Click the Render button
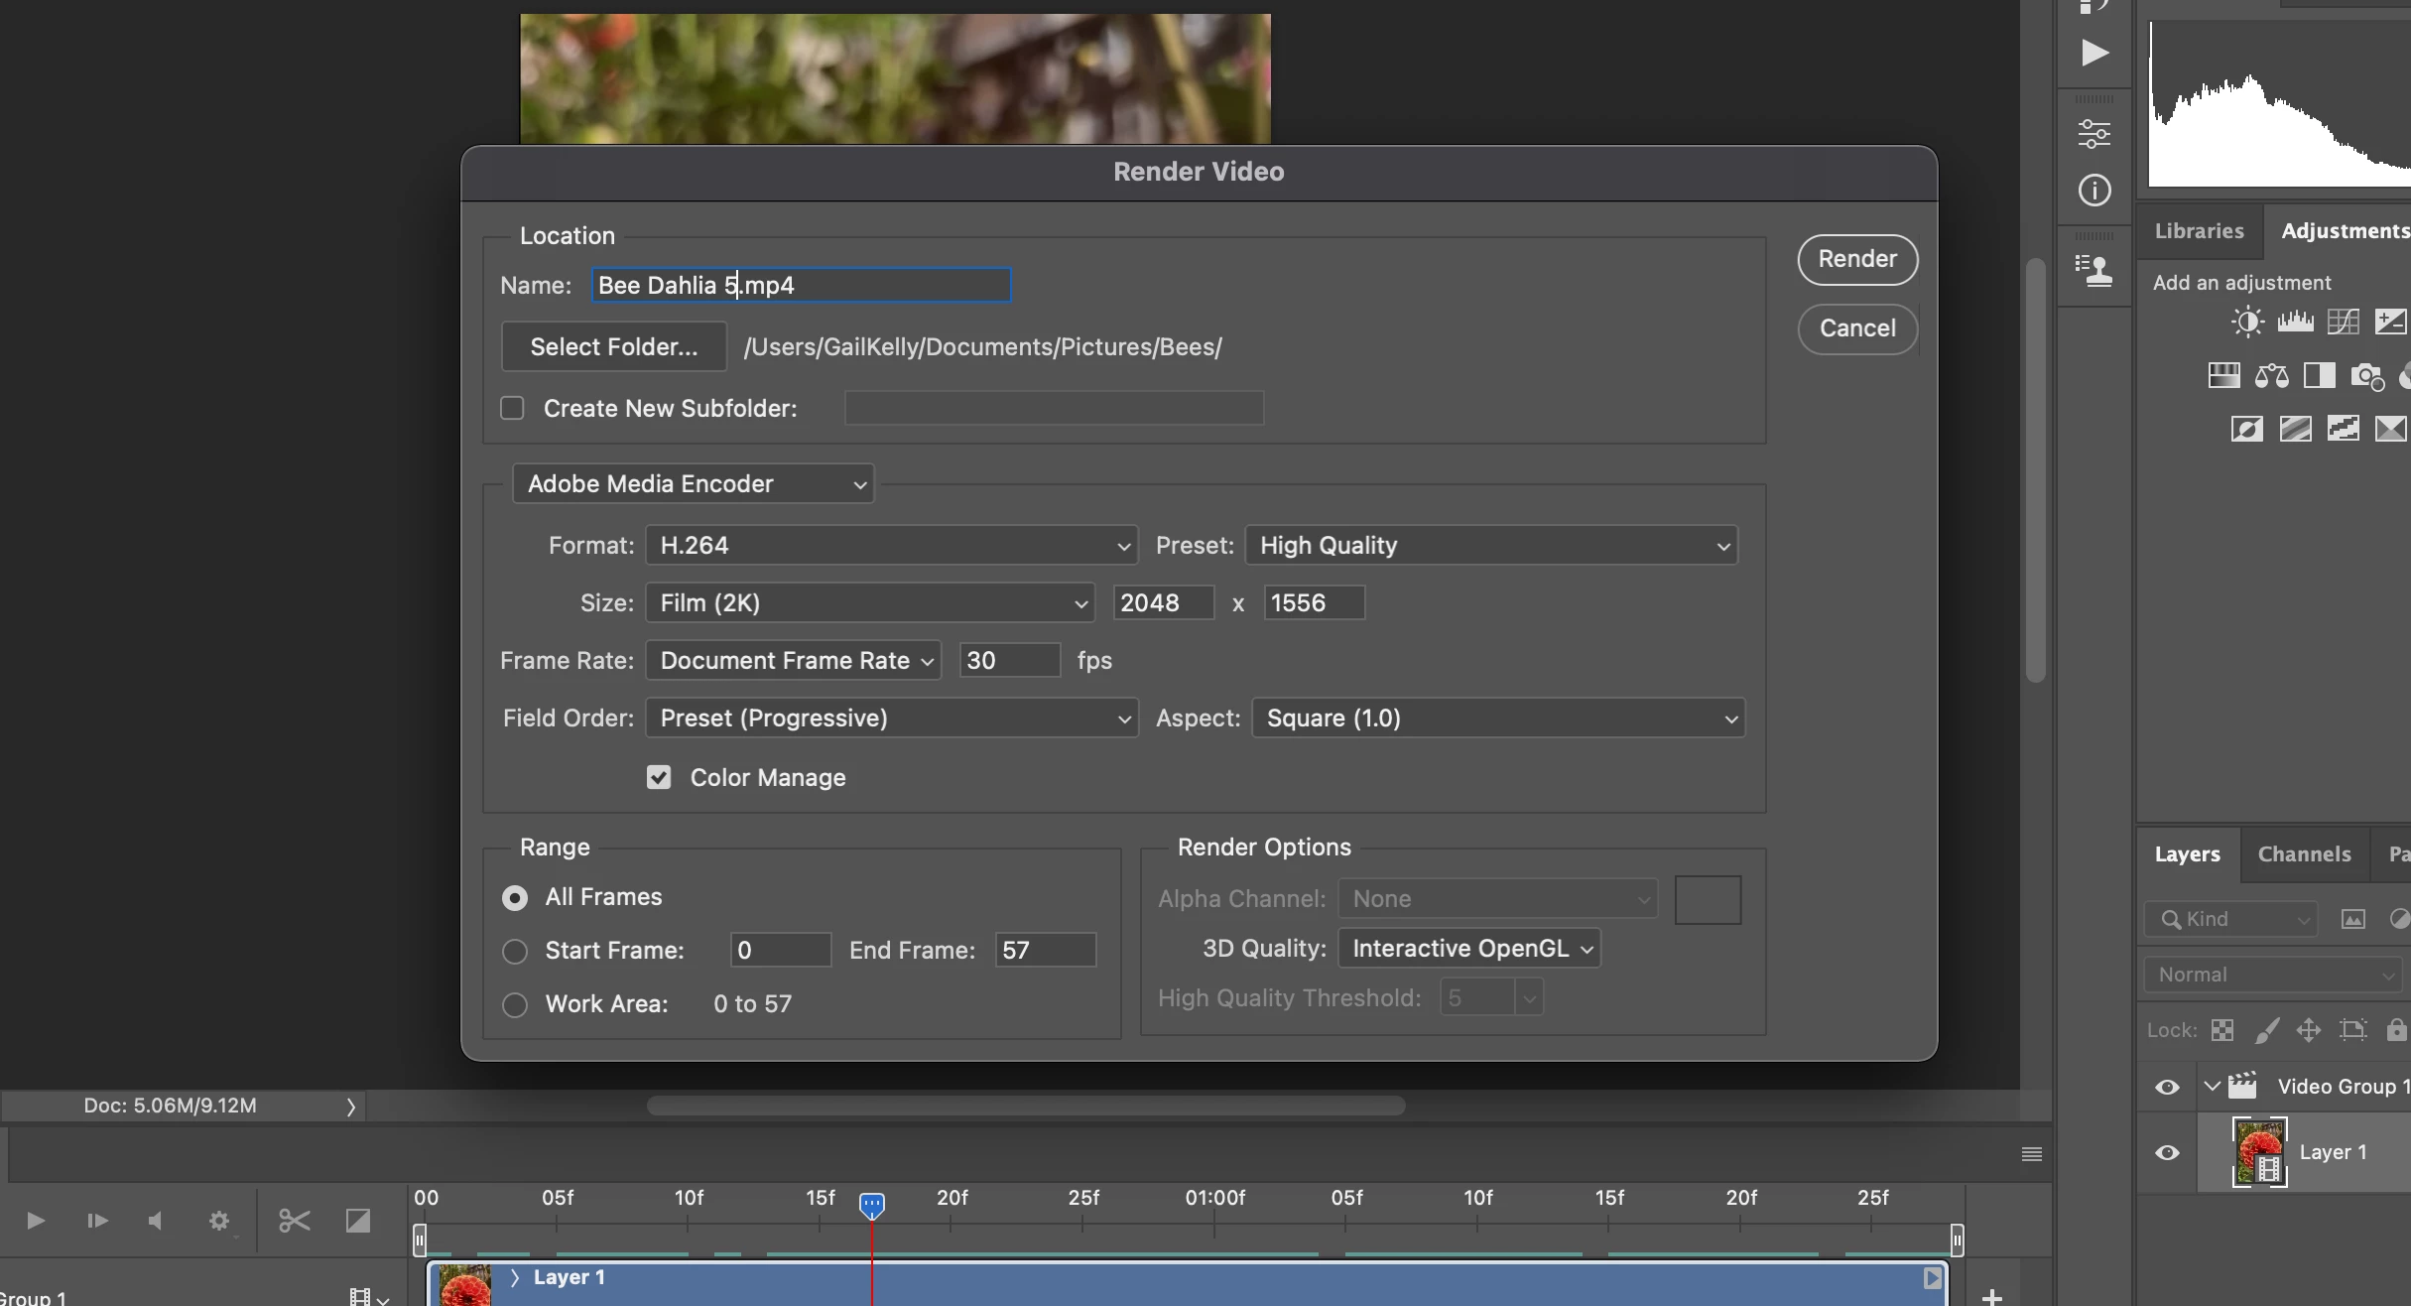2411x1306 pixels. coord(1856,259)
